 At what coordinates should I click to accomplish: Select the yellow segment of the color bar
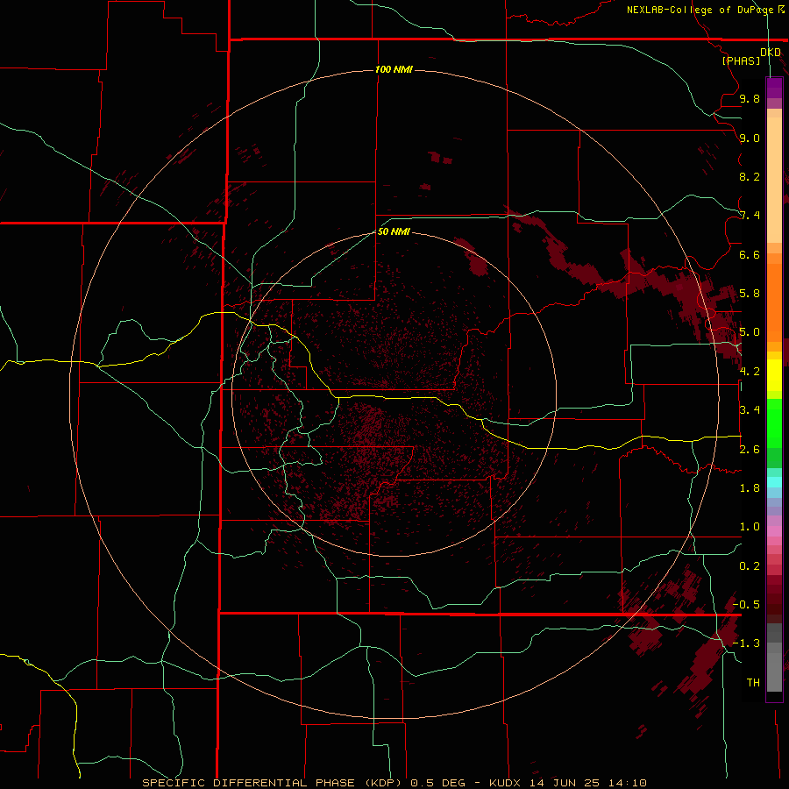point(774,375)
